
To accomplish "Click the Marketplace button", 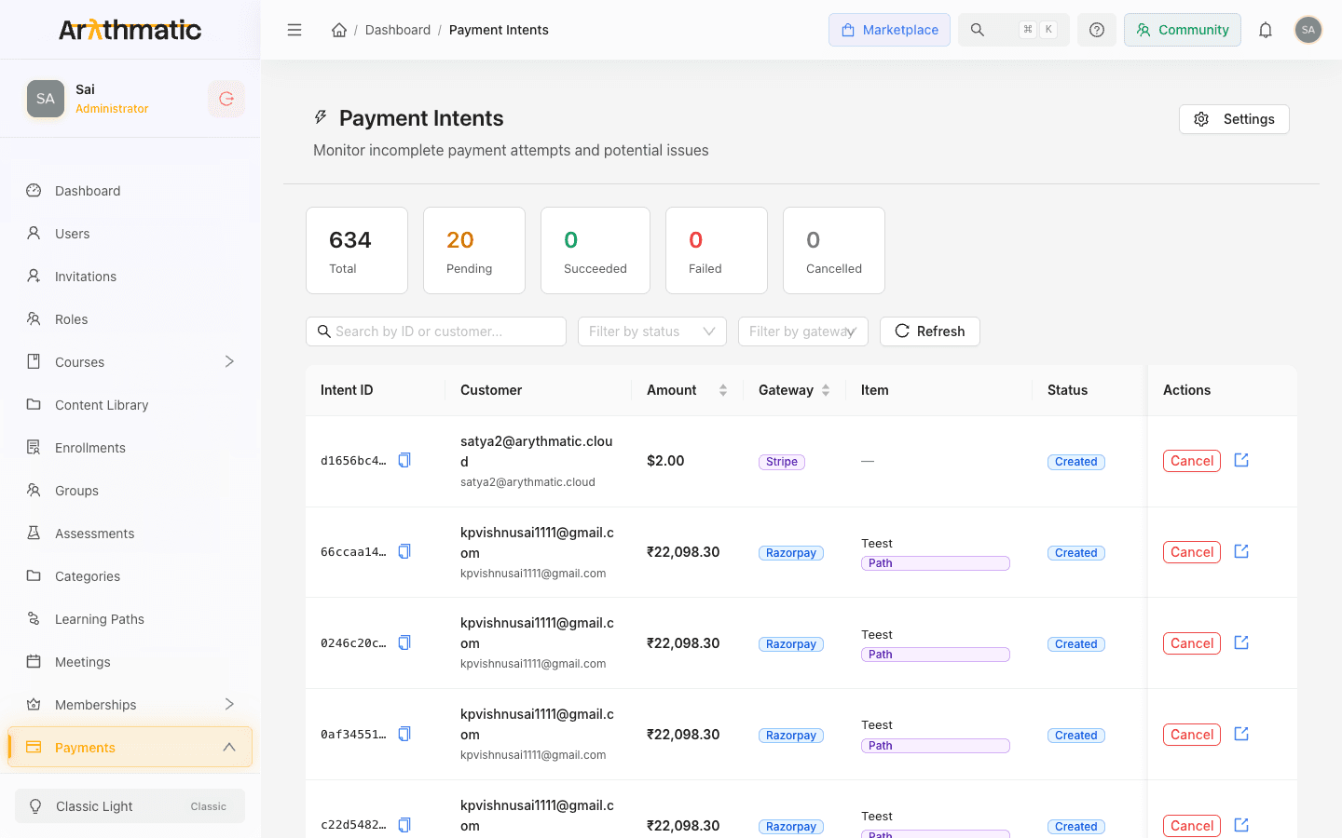I will [x=889, y=30].
